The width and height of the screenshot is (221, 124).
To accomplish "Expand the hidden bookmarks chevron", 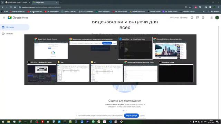I will (x=204, y=11).
